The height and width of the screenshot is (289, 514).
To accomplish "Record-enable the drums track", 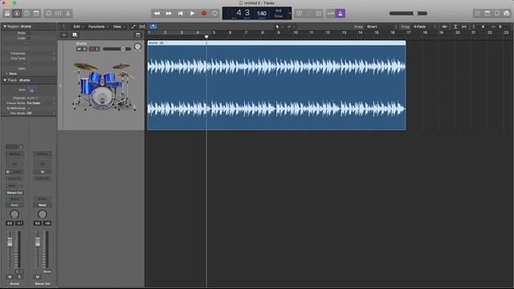I will pos(92,49).
